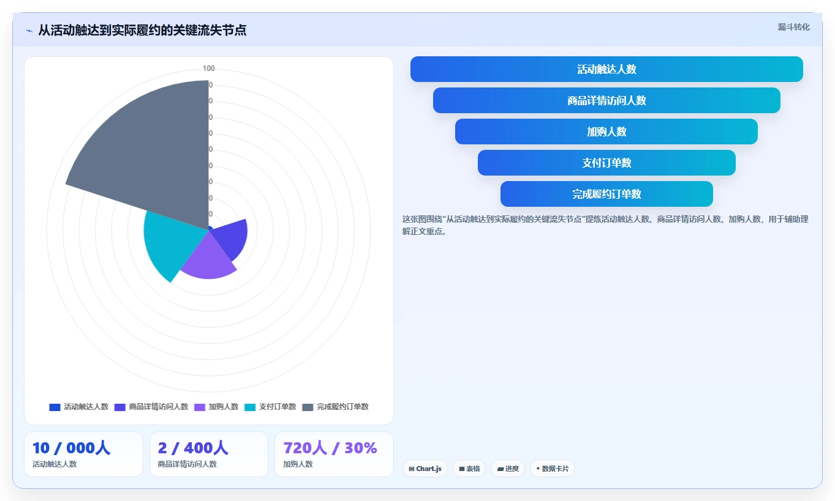The width and height of the screenshot is (835, 501).
Task: Click the icon before the header title
Action: (x=29, y=30)
